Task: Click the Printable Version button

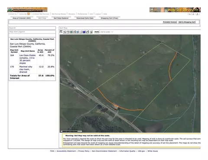Action: tap(170, 22)
